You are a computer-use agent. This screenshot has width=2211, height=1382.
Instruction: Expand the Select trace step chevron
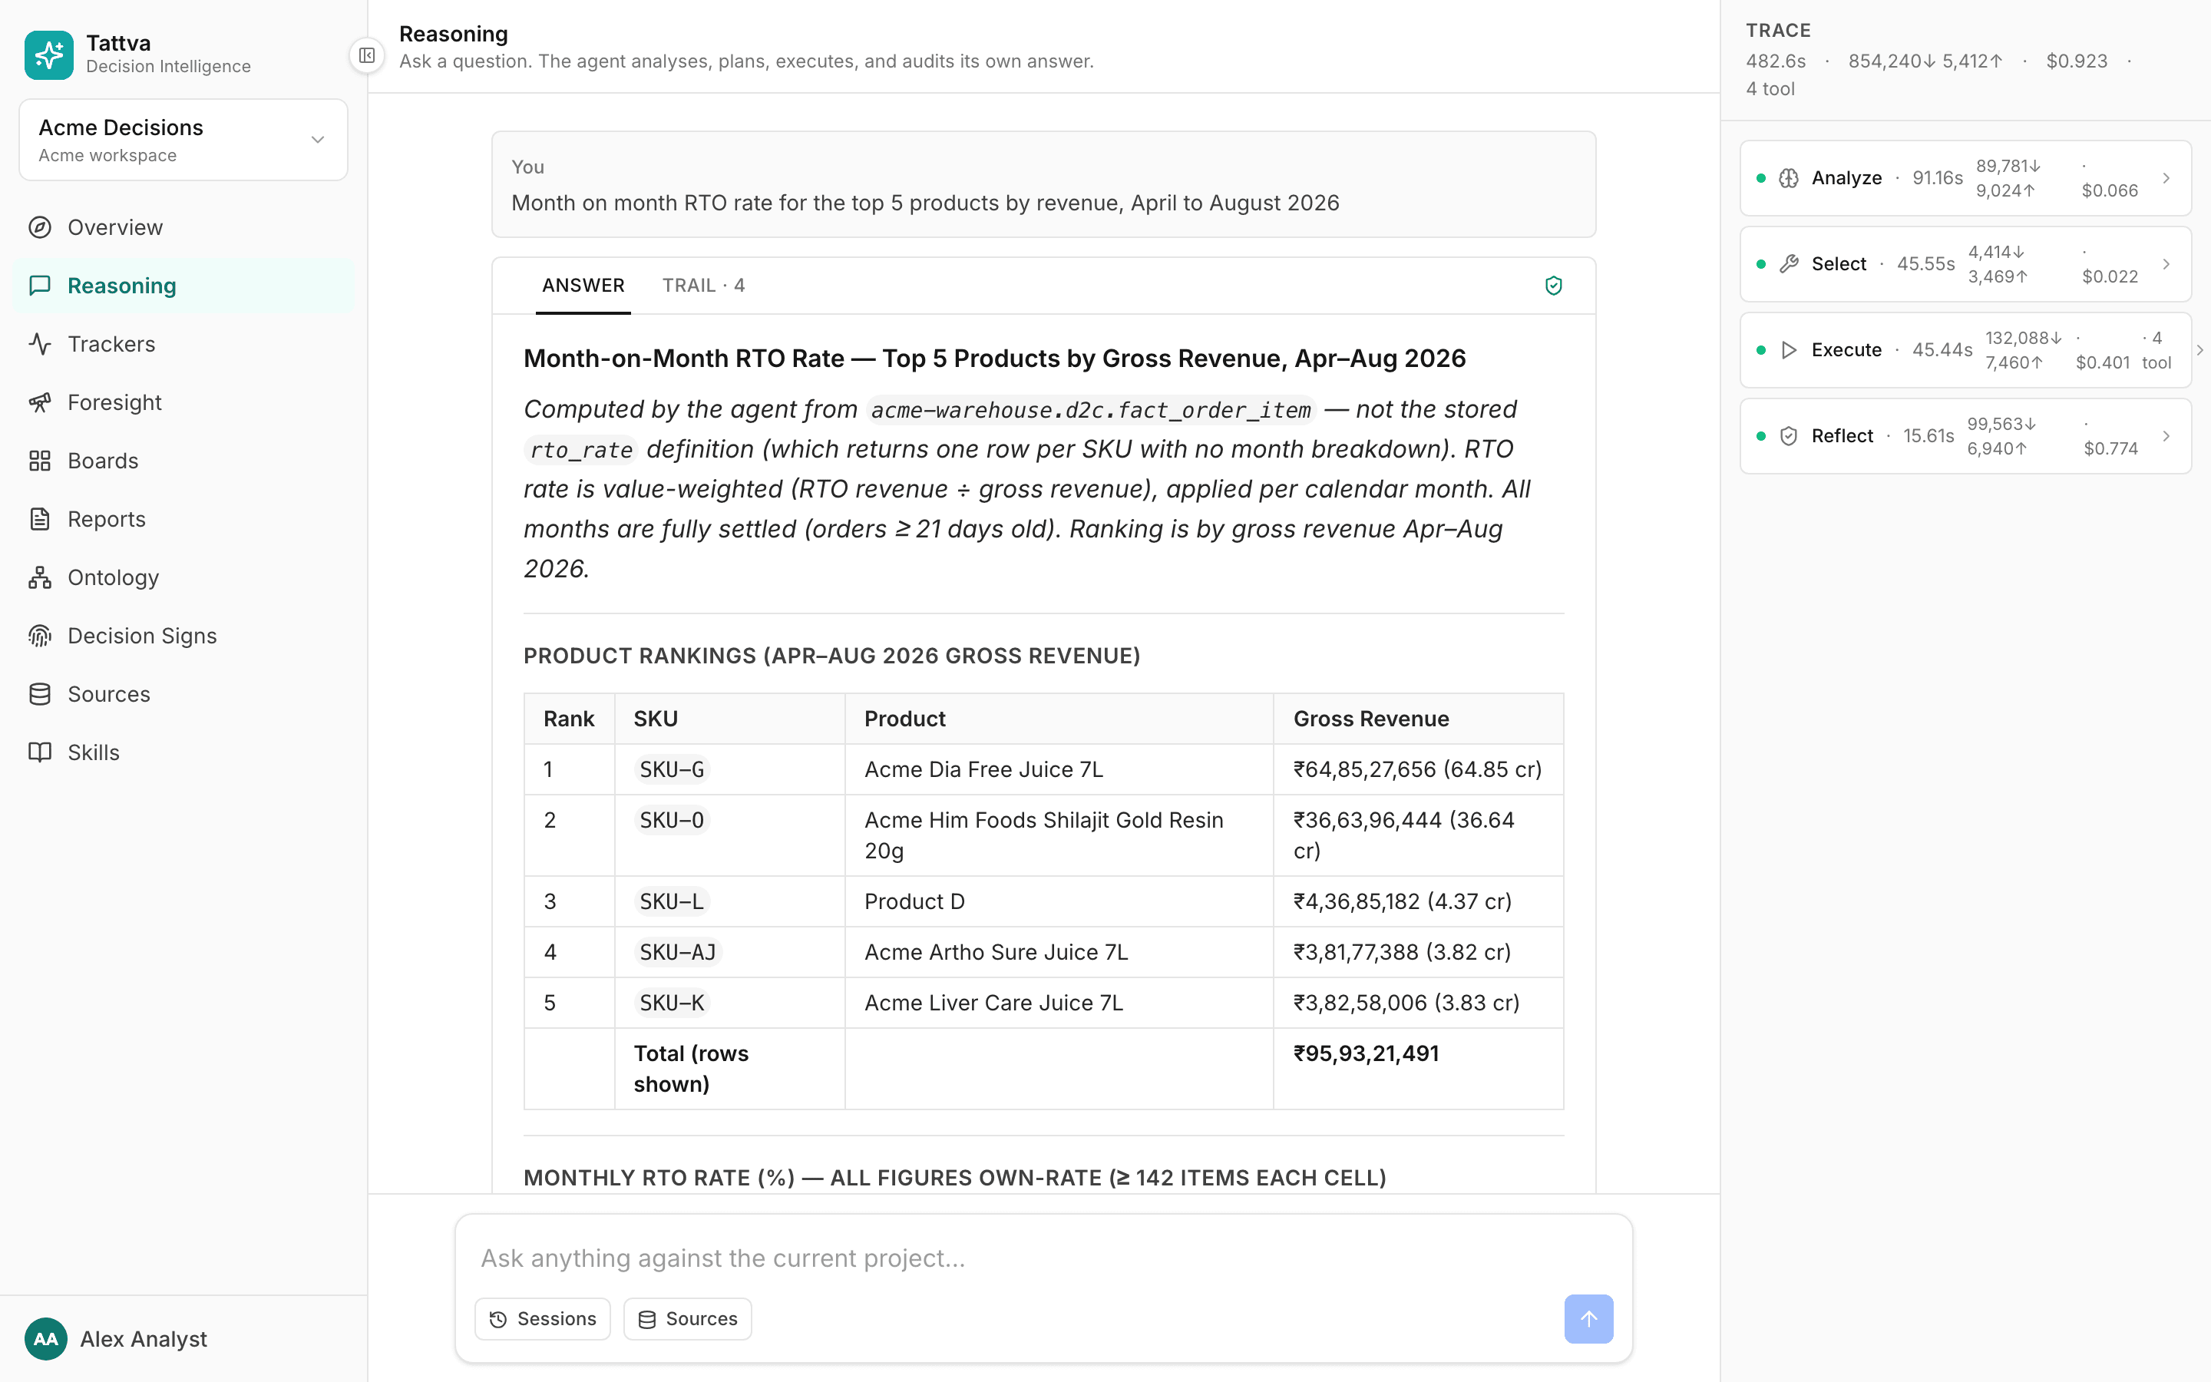pyautogui.click(x=2166, y=264)
